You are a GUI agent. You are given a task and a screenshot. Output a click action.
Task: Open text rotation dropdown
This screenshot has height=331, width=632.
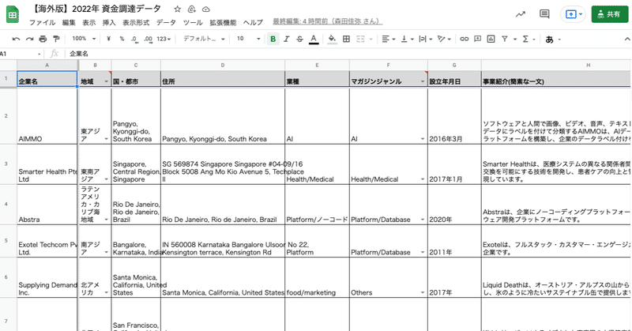coord(445,39)
